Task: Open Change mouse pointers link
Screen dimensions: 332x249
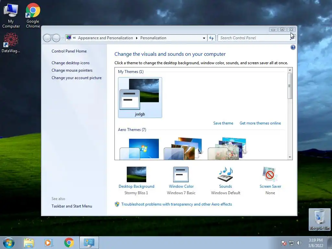Action: (x=72, y=70)
